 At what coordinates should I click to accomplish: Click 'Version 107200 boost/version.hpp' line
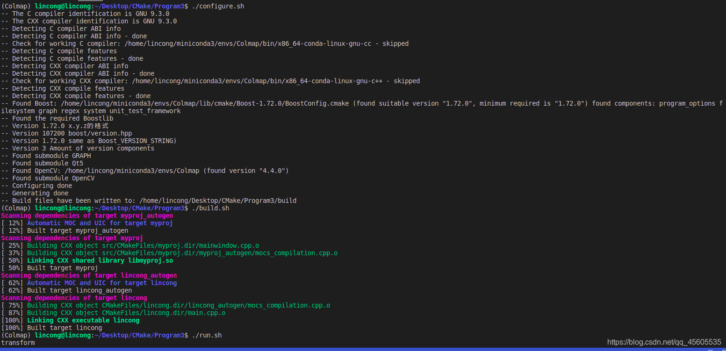(66, 133)
